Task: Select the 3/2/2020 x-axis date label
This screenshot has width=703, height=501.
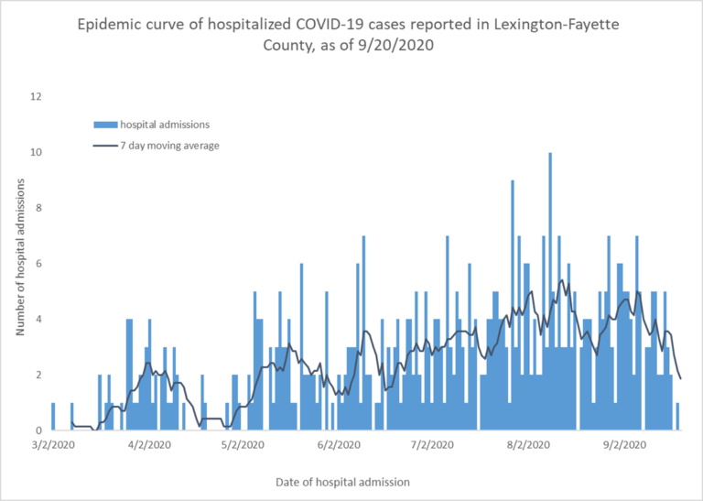Action: click(x=54, y=445)
